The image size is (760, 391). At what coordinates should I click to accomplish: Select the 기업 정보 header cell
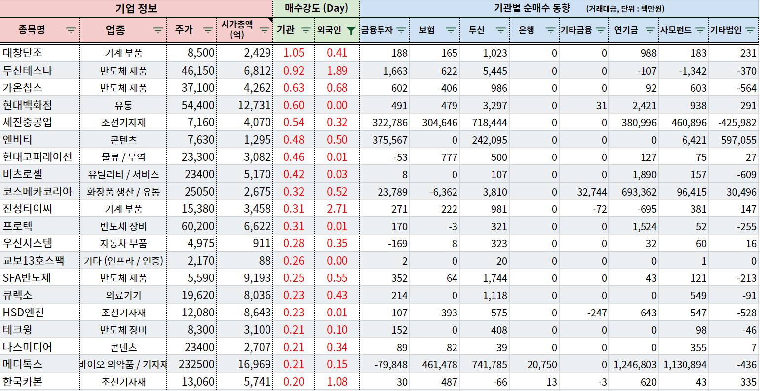click(136, 8)
